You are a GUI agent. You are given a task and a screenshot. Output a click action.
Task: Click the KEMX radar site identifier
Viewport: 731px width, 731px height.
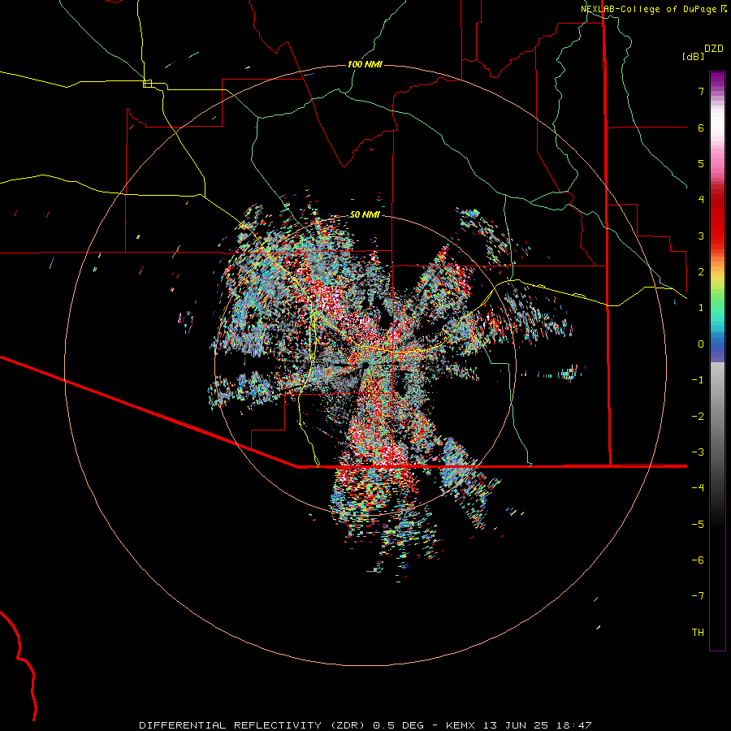click(x=461, y=725)
